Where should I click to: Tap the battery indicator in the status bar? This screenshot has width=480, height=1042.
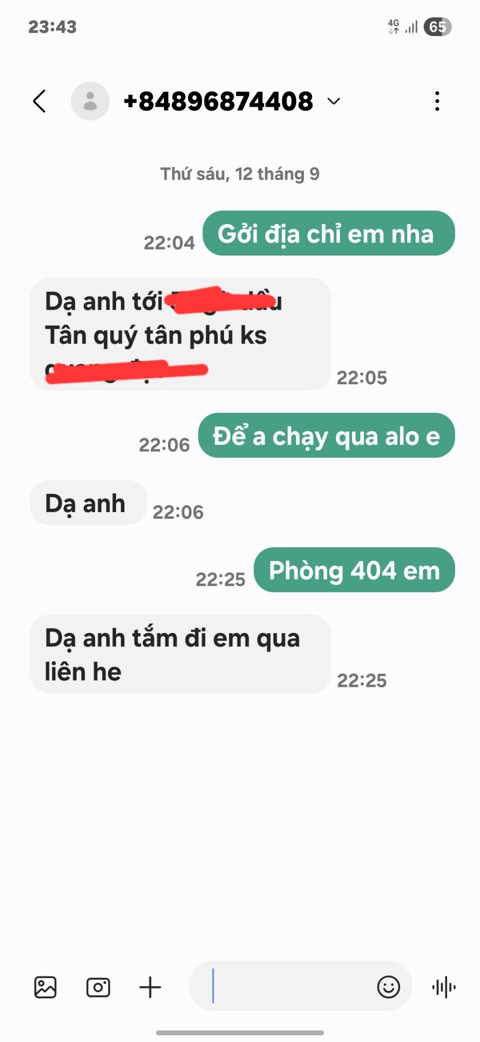pos(437,27)
